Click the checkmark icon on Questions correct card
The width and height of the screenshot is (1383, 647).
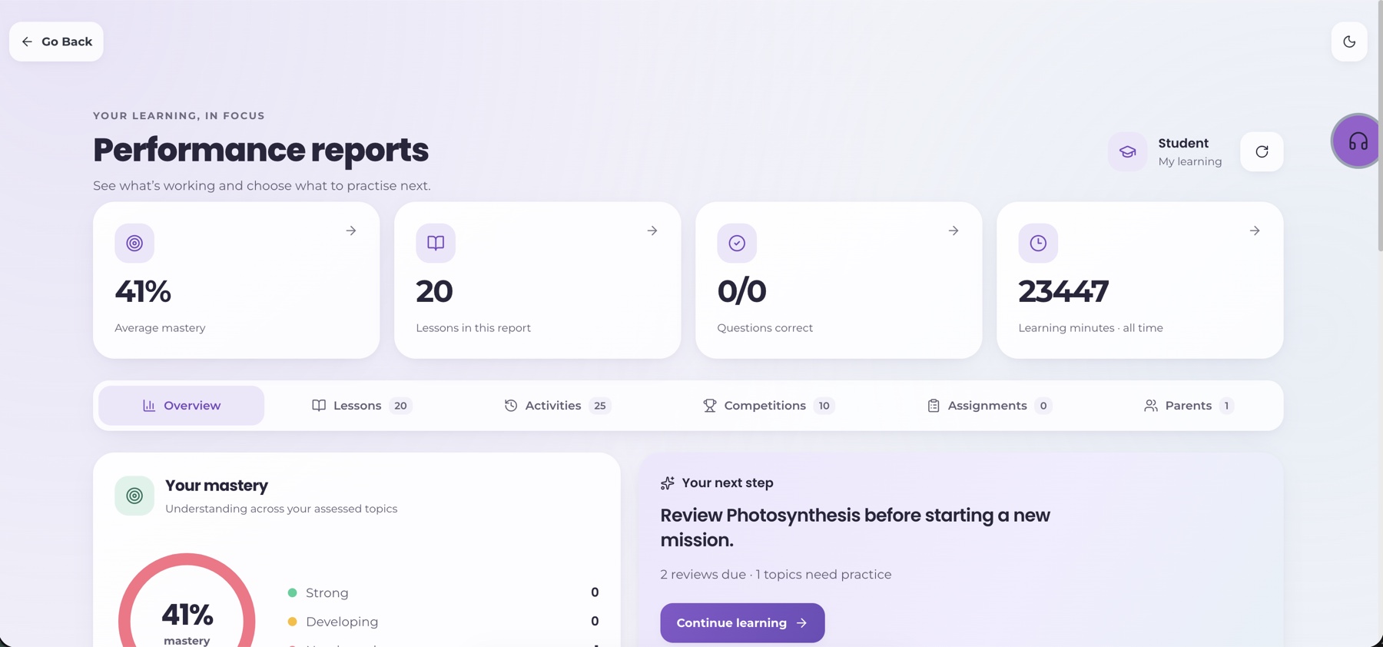click(737, 243)
